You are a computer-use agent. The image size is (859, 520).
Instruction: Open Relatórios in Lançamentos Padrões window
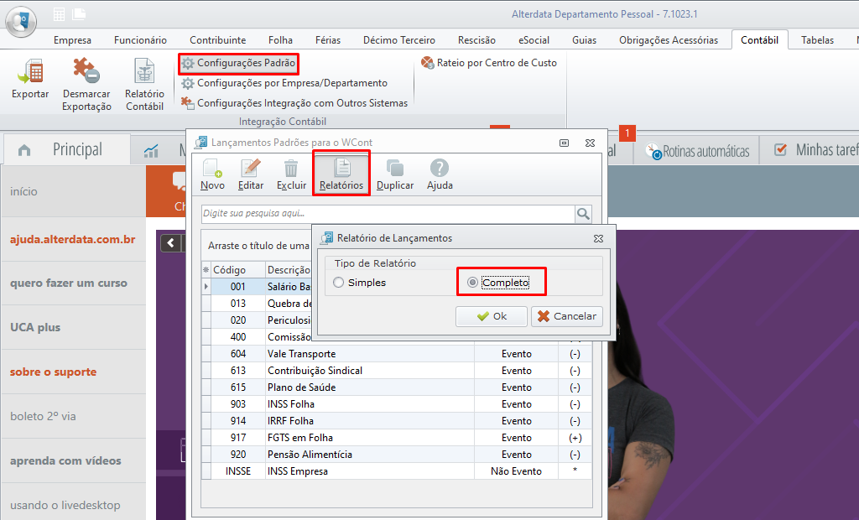tap(341, 173)
